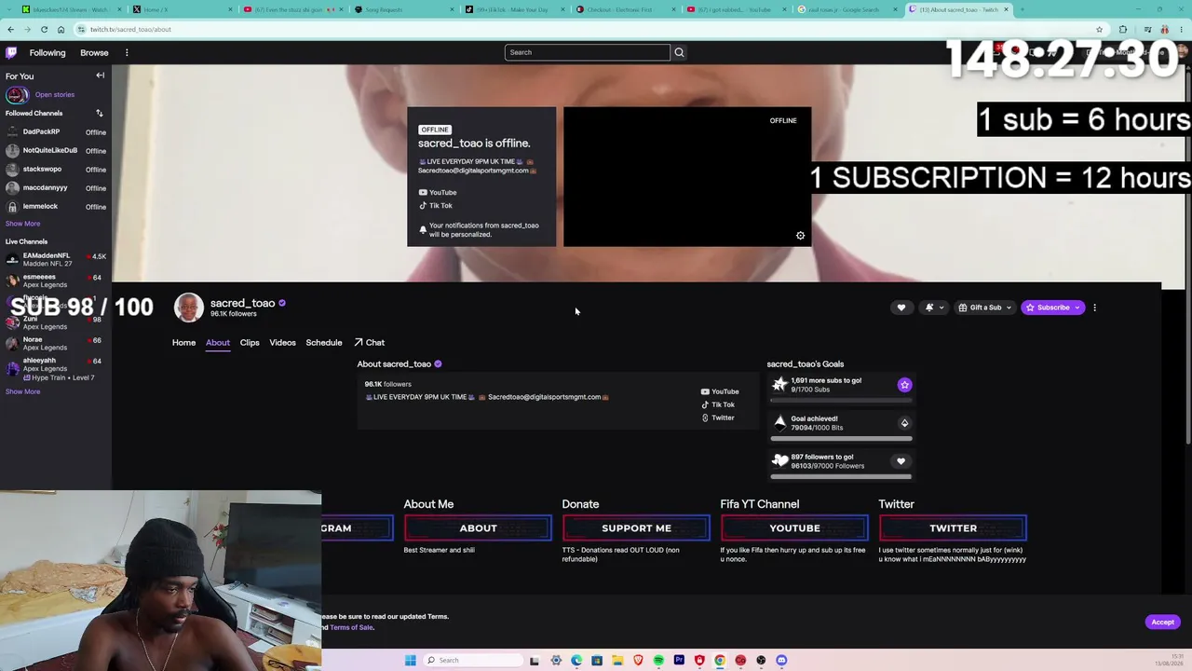Open notification bell dropdown

[x=933, y=308]
